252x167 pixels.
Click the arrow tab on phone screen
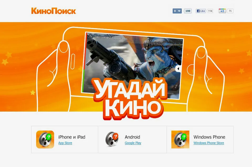tap(178, 69)
